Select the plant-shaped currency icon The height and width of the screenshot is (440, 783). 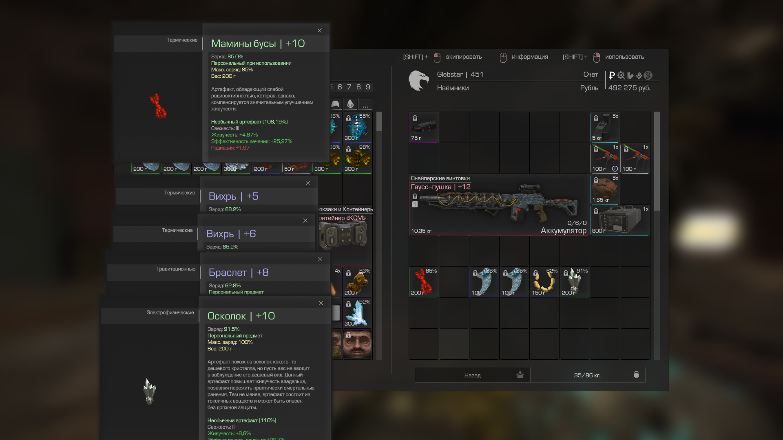639,75
